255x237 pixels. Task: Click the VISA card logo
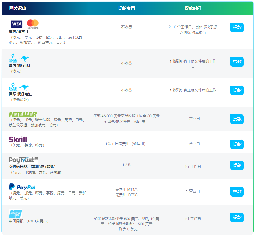[17, 24]
